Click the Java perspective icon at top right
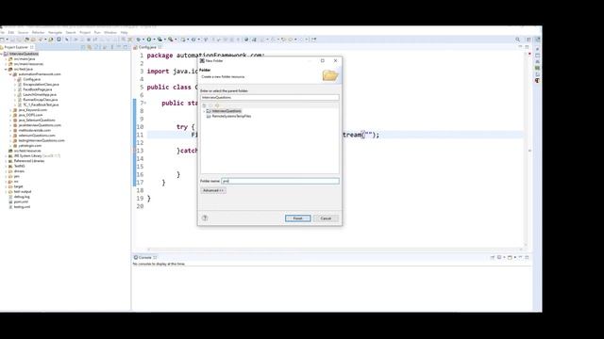 click(x=537, y=40)
